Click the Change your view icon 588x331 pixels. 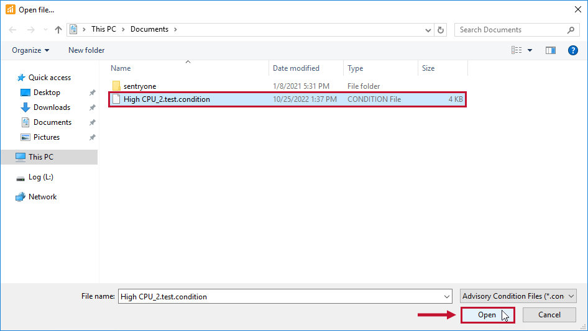coord(517,50)
